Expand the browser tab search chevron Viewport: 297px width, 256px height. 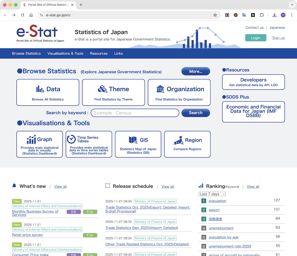(x=292, y=5)
